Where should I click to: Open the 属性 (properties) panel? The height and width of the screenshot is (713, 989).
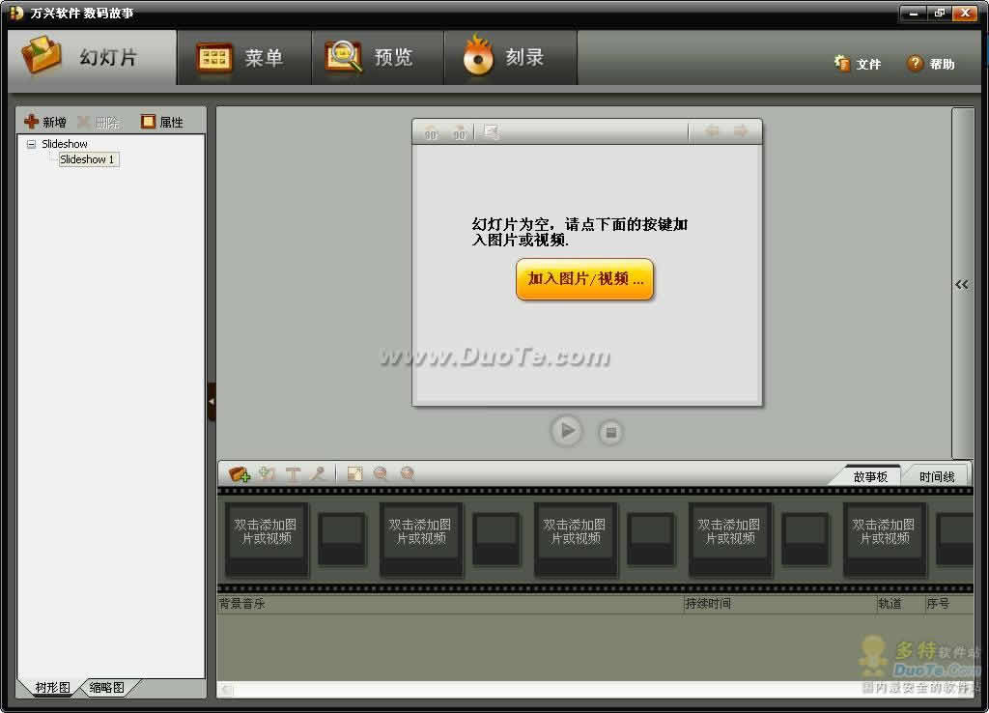tap(161, 122)
